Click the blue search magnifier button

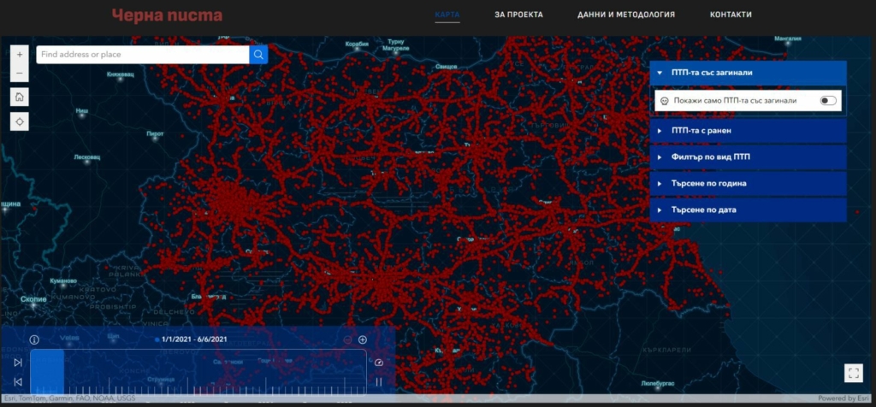(x=258, y=55)
